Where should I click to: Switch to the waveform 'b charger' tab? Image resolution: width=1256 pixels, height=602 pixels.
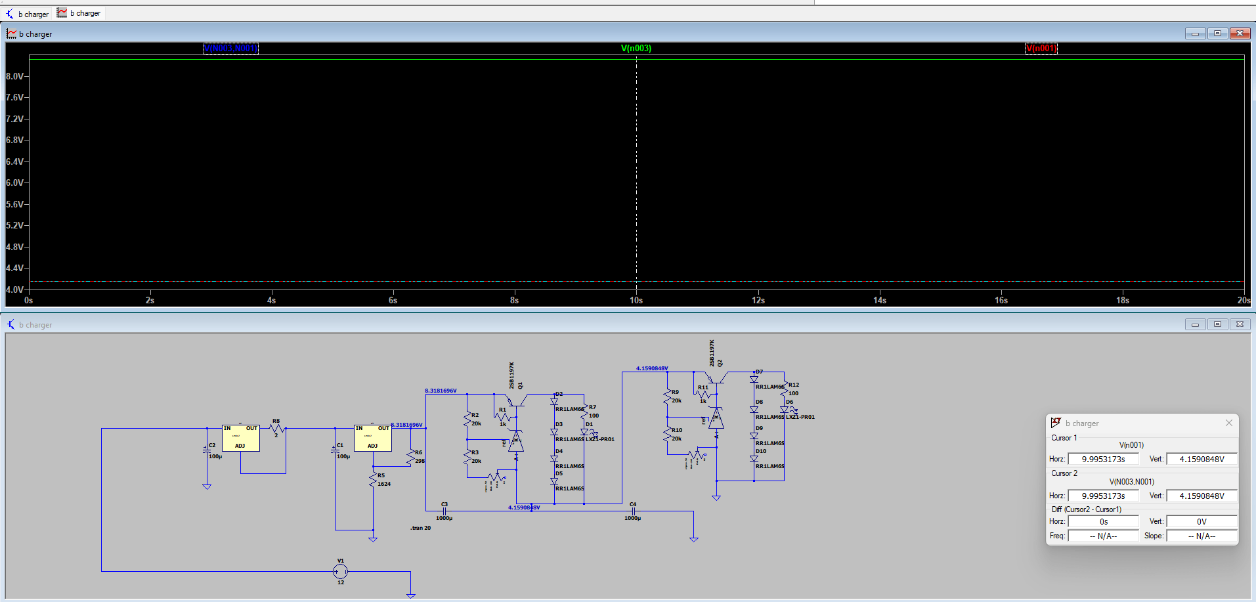tap(78, 12)
